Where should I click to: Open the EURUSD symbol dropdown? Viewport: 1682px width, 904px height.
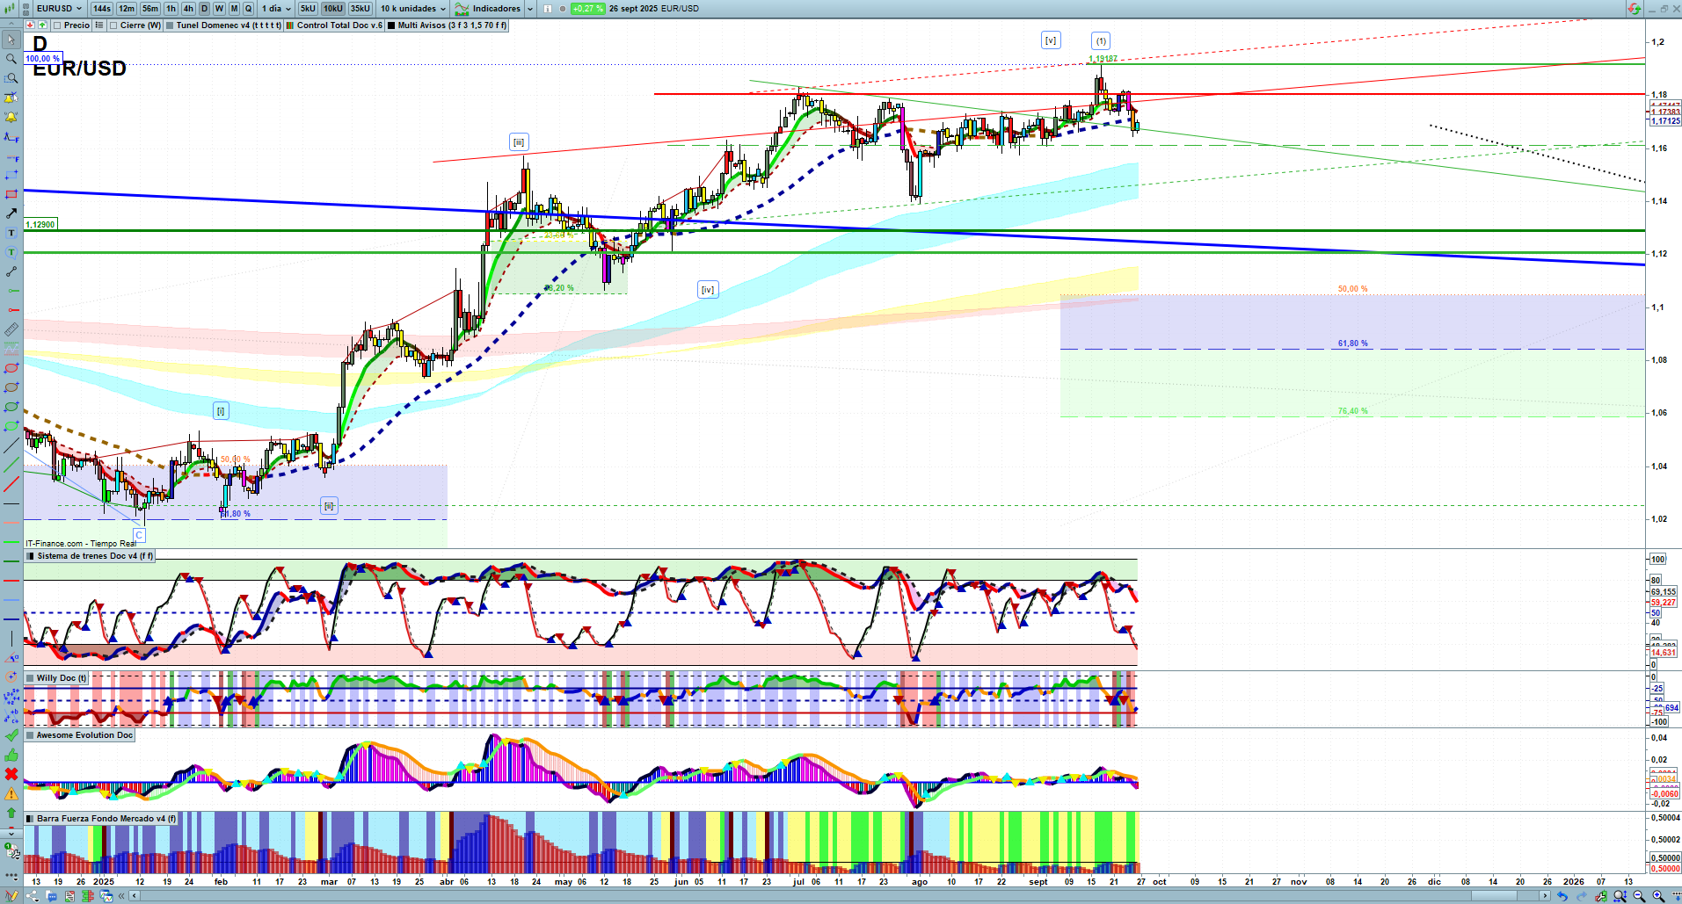tap(58, 9)
